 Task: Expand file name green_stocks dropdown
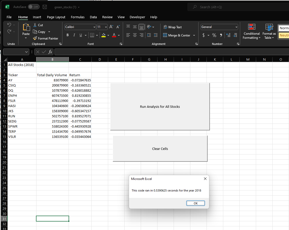[79, 7]
